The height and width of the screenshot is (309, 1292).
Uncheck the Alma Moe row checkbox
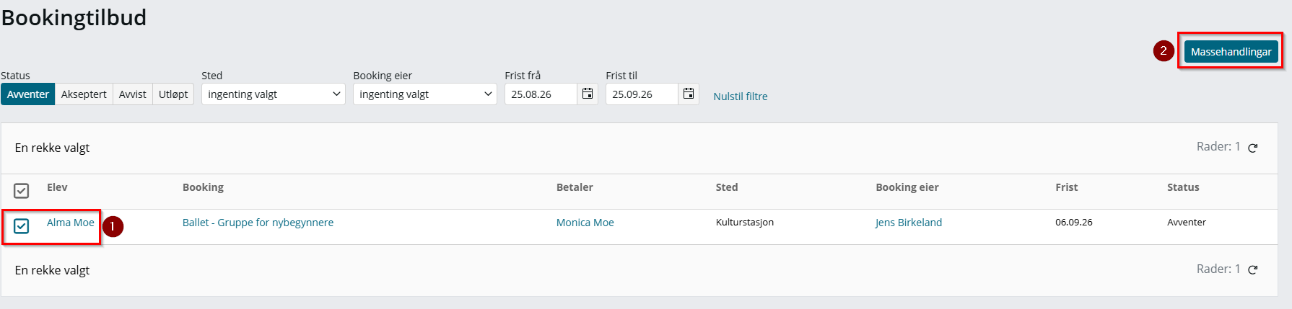click(x=22, y=226)
